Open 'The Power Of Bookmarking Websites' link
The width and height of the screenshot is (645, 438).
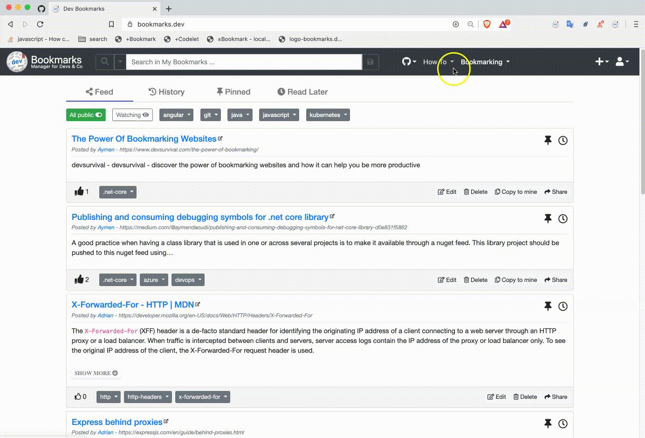(x=144, y=138)
